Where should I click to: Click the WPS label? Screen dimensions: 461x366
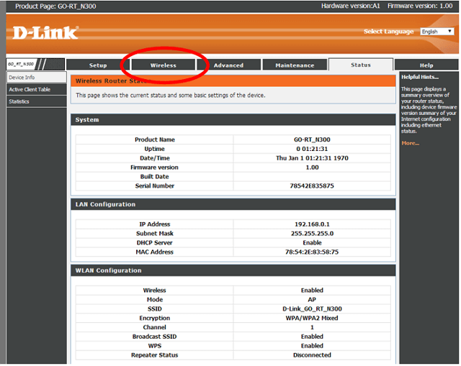154,346
